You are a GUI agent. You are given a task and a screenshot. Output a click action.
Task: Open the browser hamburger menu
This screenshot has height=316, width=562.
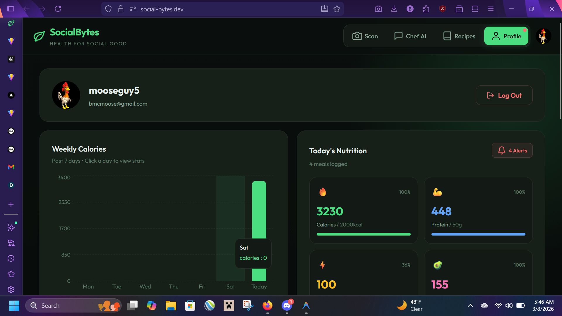coord(491,9)
